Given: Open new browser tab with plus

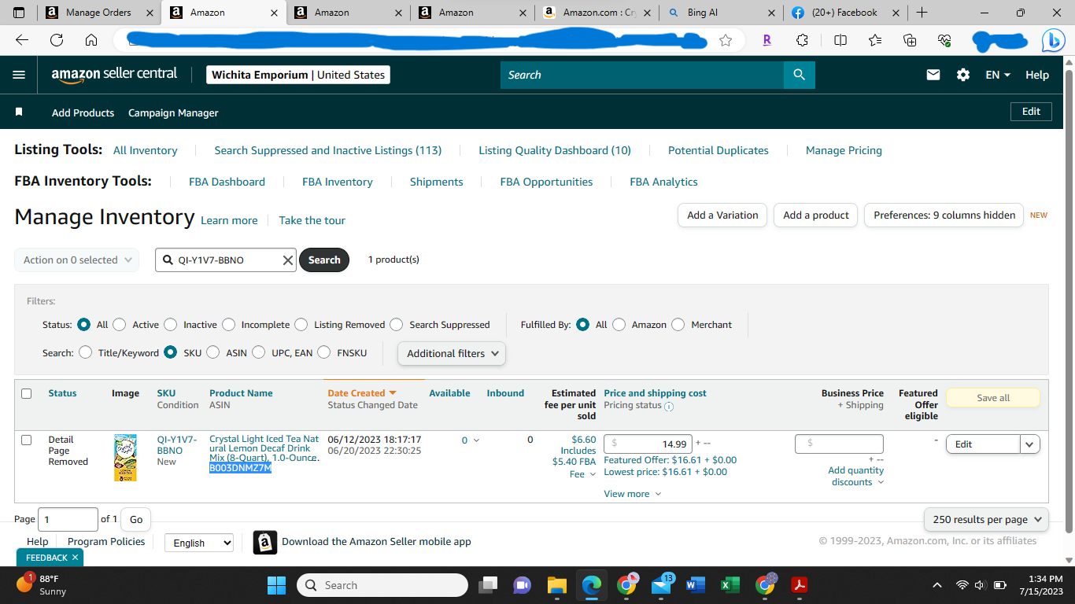Looking at the screenshot, I should (922, 13).
